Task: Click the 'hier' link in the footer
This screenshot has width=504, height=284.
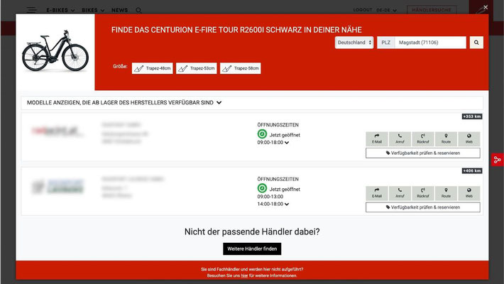Action: (x=244, y=275)
